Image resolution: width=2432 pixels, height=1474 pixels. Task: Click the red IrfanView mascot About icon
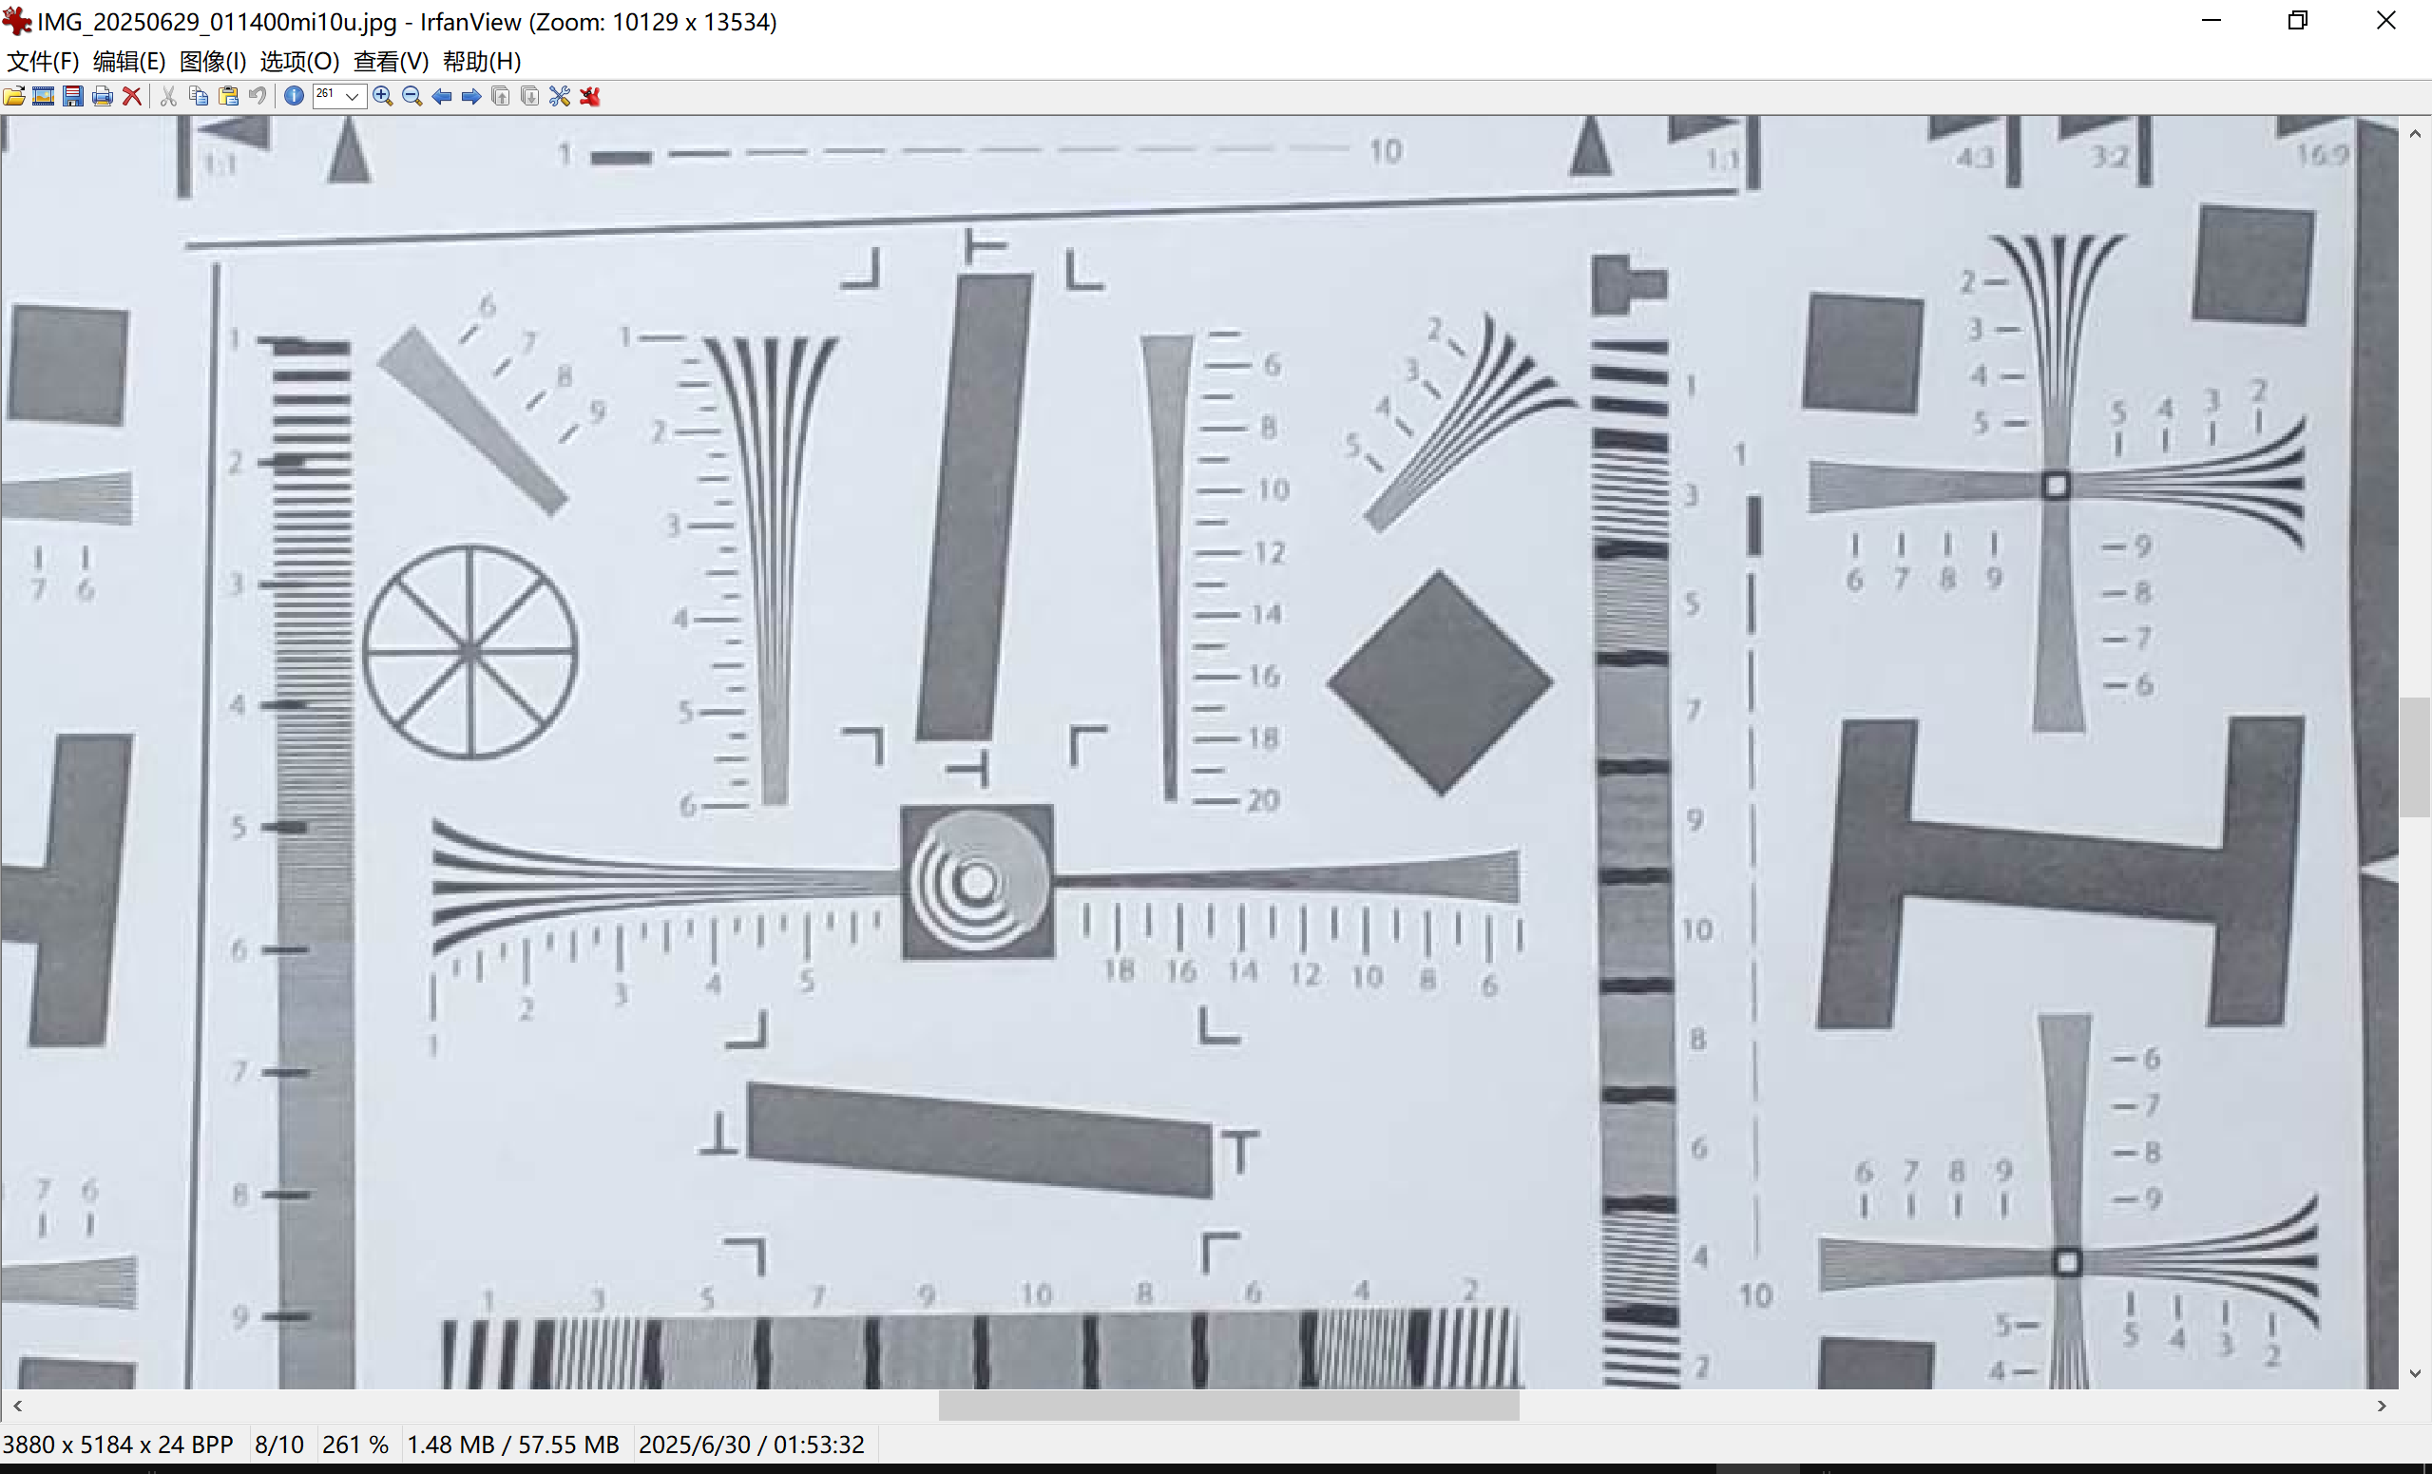click(590, 96)
